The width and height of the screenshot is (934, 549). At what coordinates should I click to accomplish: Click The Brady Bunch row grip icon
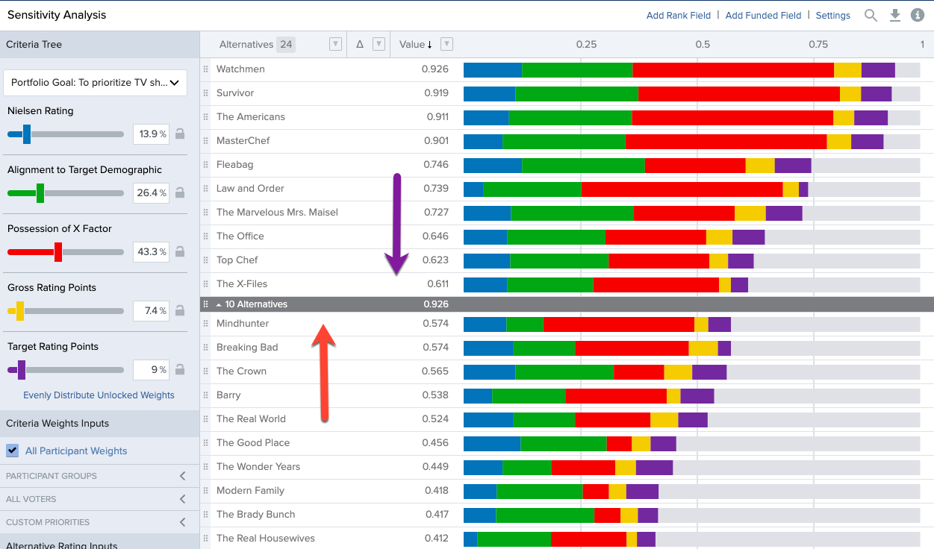pyautogui.click(x=205, y=515)
